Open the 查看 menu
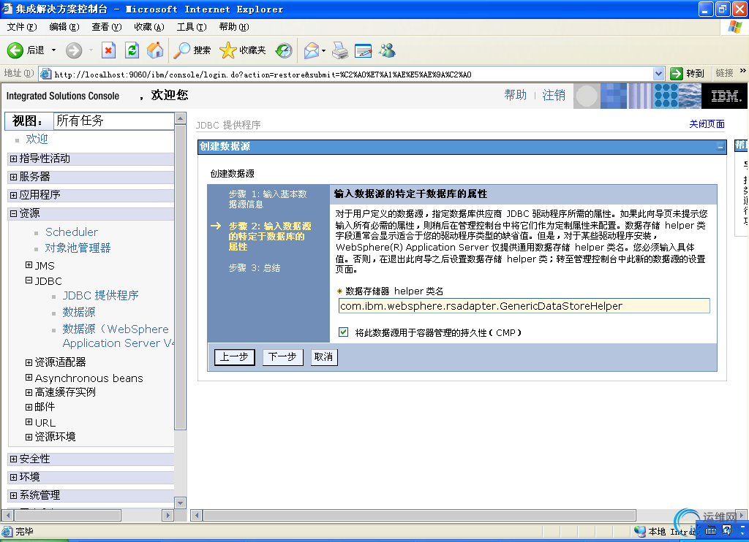The width and height of the screenshot is (749, 542). [107, 27]
